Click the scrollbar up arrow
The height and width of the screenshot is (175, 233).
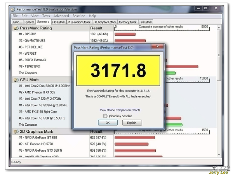tap(219, 28)
